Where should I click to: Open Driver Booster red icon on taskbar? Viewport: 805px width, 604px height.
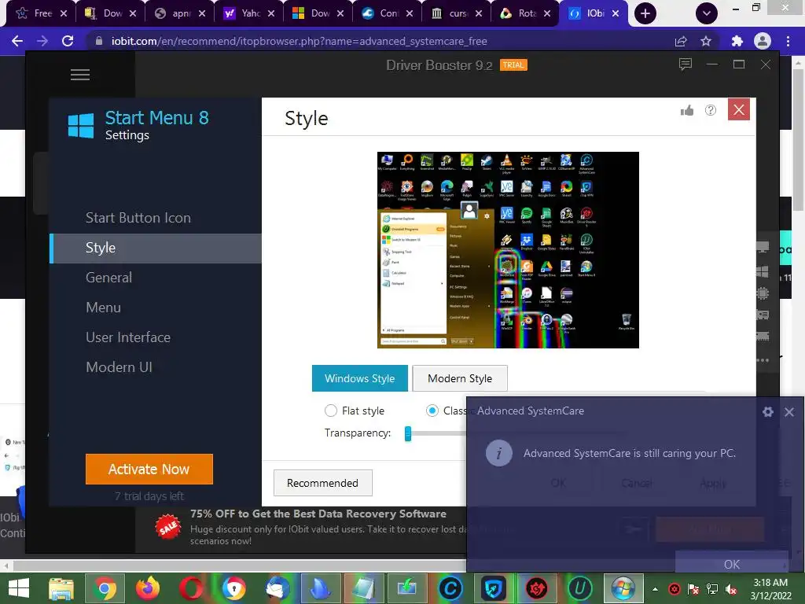coord(536,588)
